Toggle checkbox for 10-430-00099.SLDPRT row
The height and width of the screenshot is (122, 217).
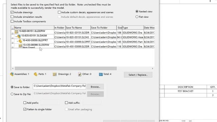point(13,43)
